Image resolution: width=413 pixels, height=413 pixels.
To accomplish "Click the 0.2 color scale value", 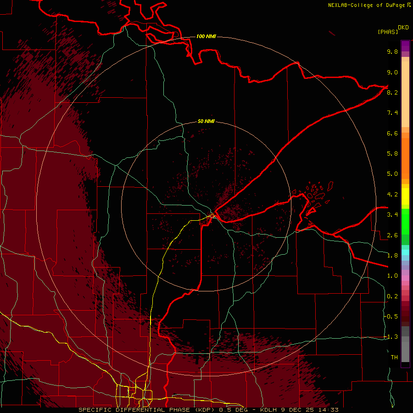I will 392,296.
